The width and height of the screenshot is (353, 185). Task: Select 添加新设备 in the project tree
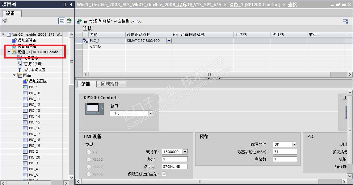tap(27, 40)
